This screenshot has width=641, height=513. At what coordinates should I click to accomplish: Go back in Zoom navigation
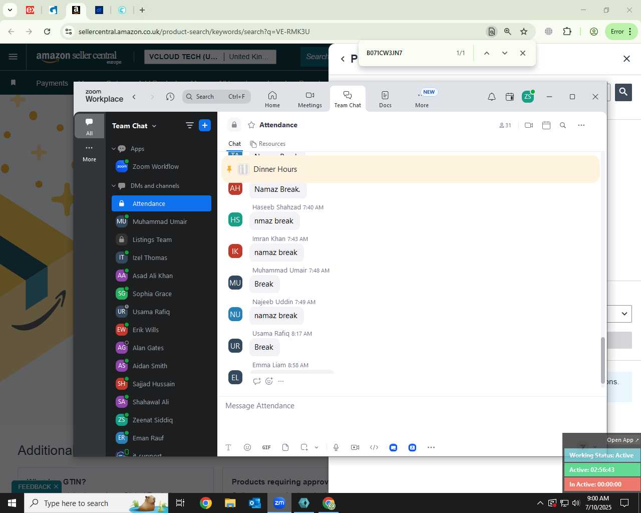(x=134, y=97)
